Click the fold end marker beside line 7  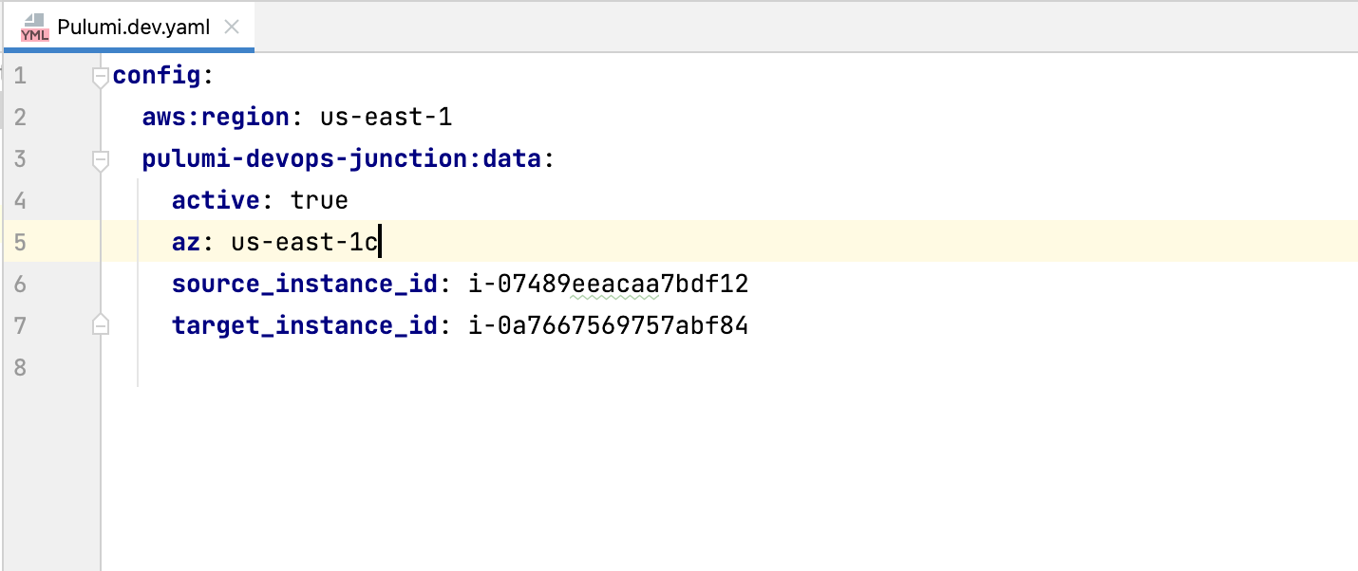[100, 326]
